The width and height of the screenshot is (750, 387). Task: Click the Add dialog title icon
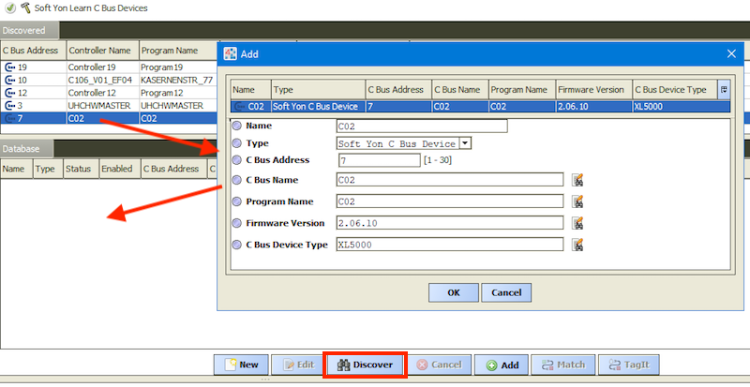231,54
